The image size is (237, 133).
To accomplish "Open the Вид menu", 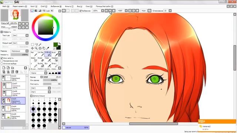I will click(80, 7).
